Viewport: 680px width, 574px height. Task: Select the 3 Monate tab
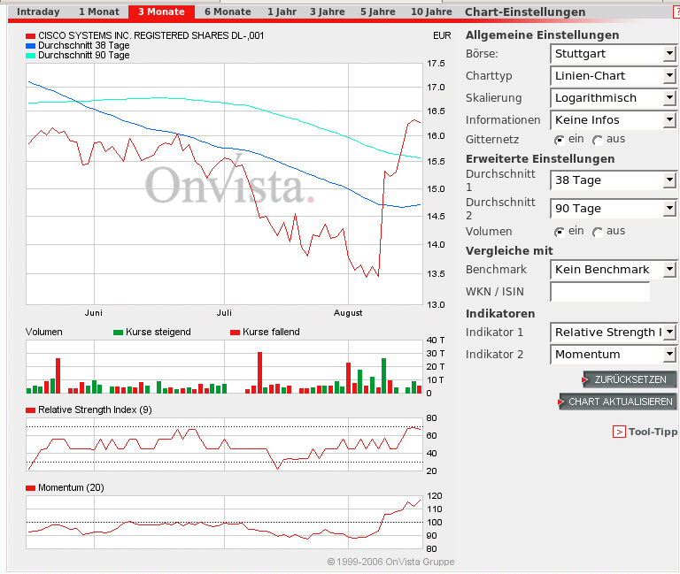[161, 11]
